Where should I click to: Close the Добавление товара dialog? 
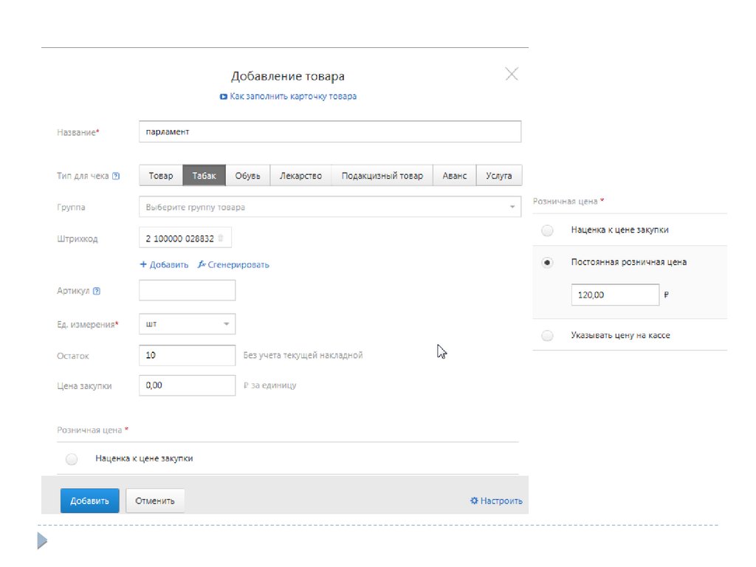[x=512, y=74]
